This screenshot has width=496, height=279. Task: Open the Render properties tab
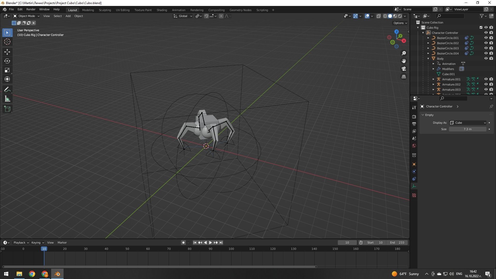(x=414, y=117)
